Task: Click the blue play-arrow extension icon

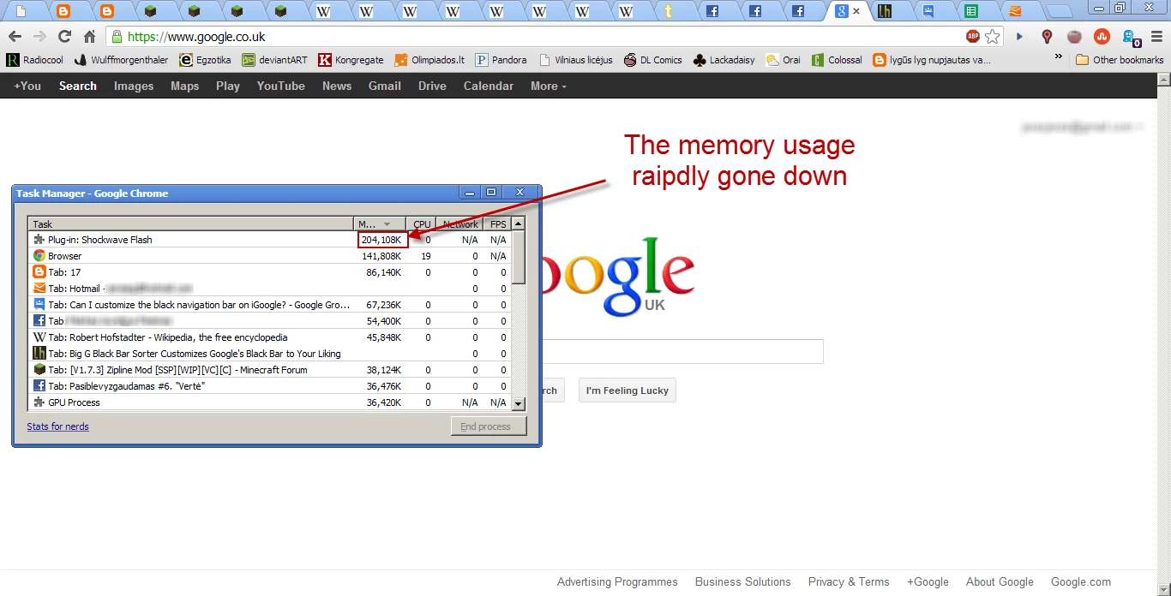Action: (1019, 37)
